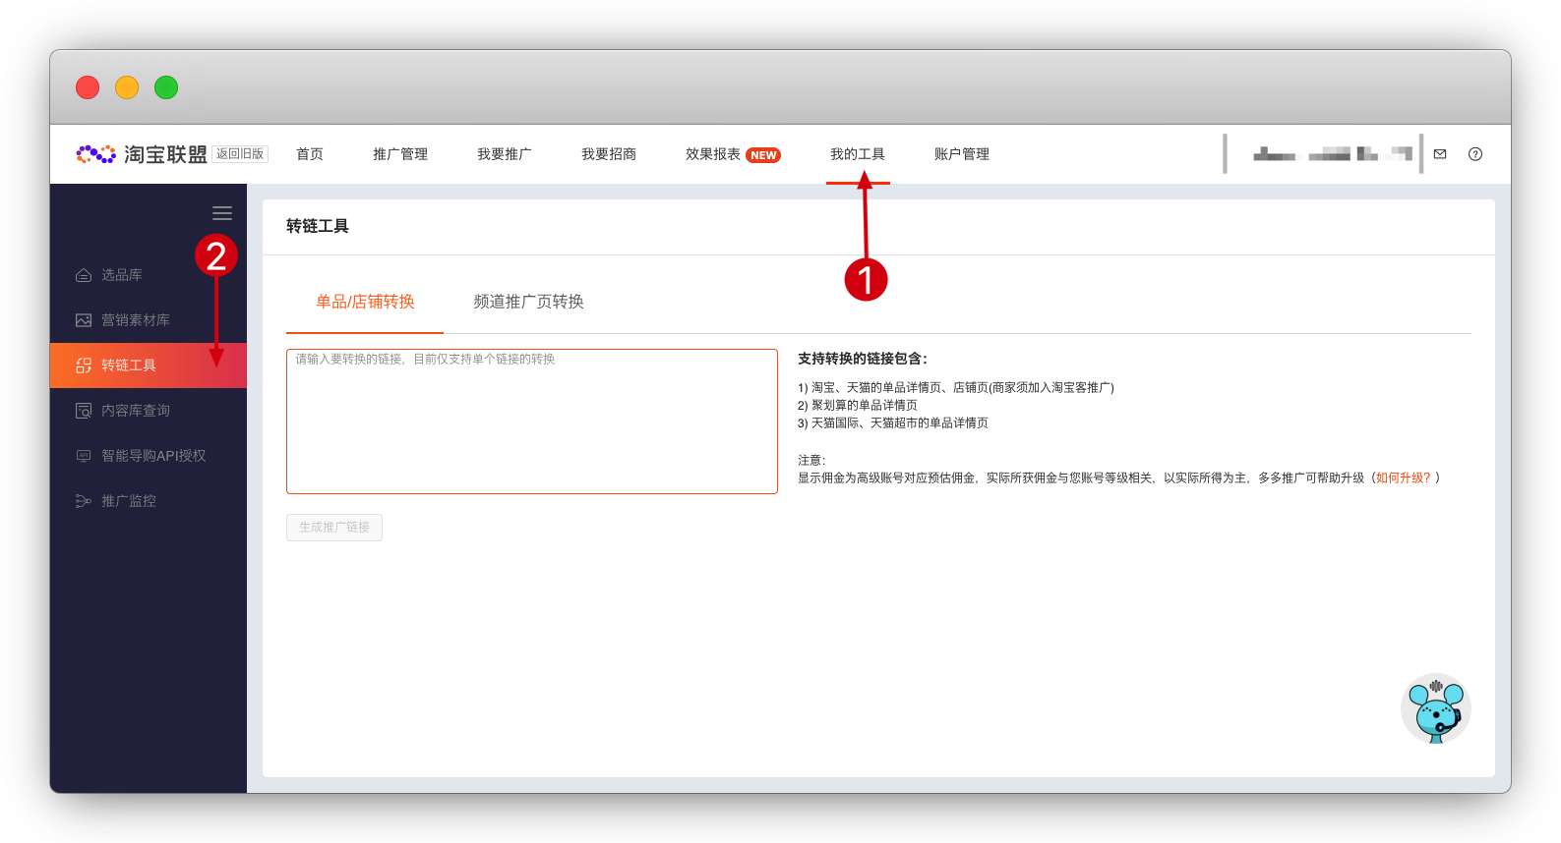Select 转链工具 in sidebar
Image resolution: width=1561 pixels, height=843 pixels.
click(149, 365)
